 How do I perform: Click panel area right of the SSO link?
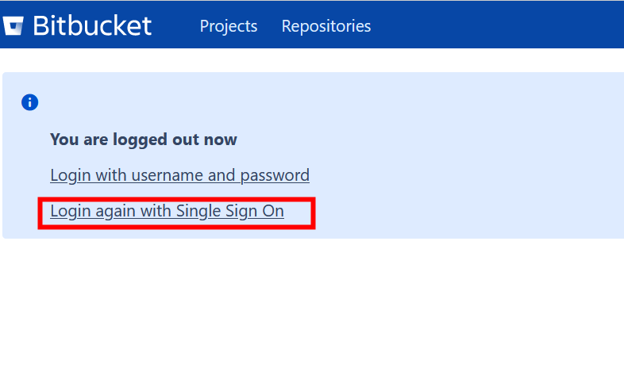(x=460, y=212)
